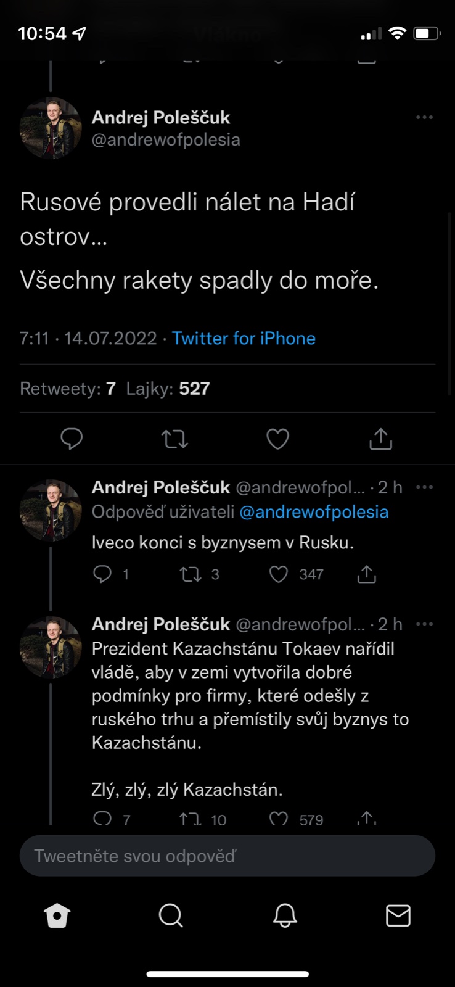View the list of 527 Lajky
The height and width of the screenshot is (987, 455).
[168, 389]
